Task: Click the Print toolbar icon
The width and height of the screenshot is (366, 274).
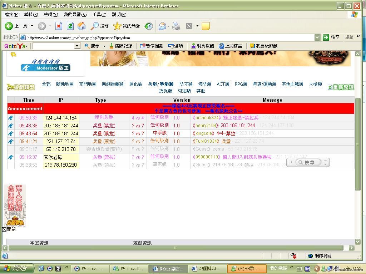Action: point(176,26)
